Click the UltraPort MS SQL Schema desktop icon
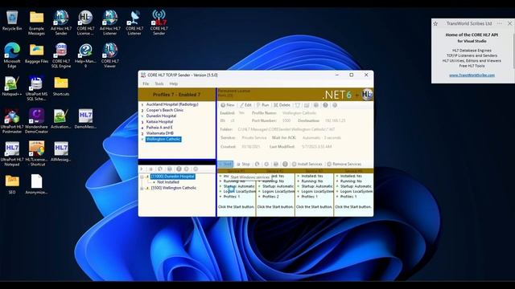Image resolution: width=515 pixels, height=289 pixels. click(x=36, y=88)
